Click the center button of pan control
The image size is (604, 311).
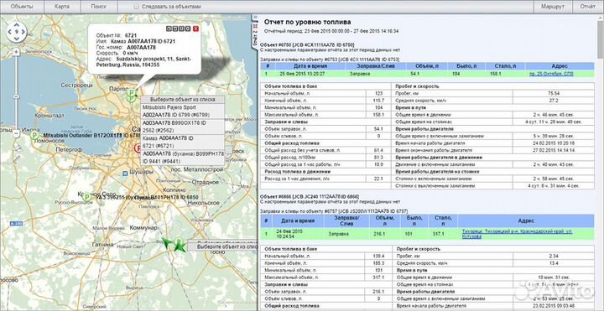17,32
